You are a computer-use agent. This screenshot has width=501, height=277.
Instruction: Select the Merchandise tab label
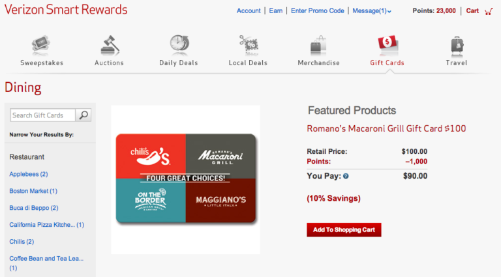click(318, 63)
